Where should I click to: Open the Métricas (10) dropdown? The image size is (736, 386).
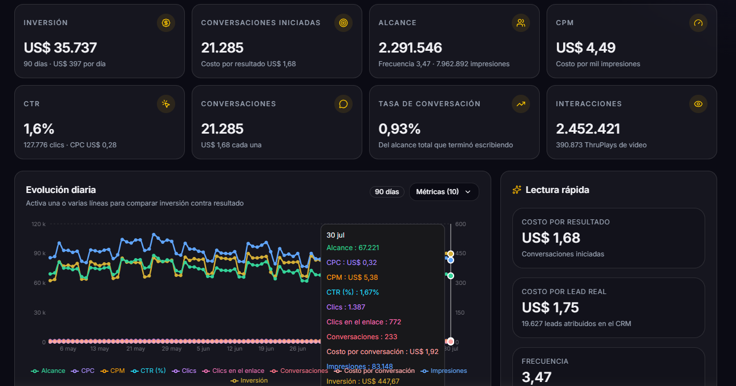(444, 192)
